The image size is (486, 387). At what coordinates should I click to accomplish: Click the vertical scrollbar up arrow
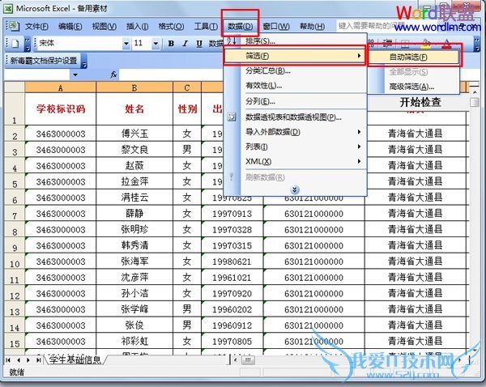[x=475, y=91]
